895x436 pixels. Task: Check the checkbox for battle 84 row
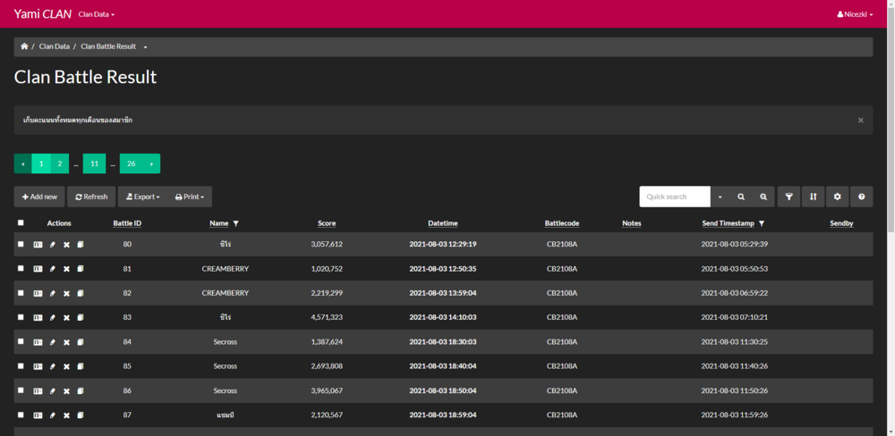point(21,341)
